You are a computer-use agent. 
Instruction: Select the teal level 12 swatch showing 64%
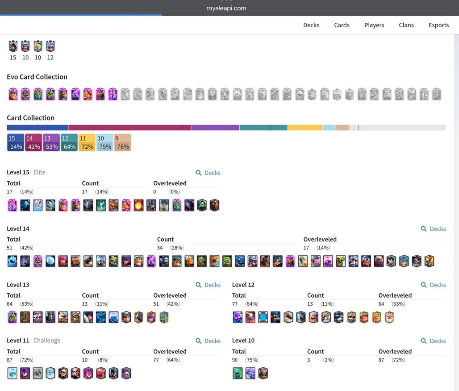tap(69, 142)
